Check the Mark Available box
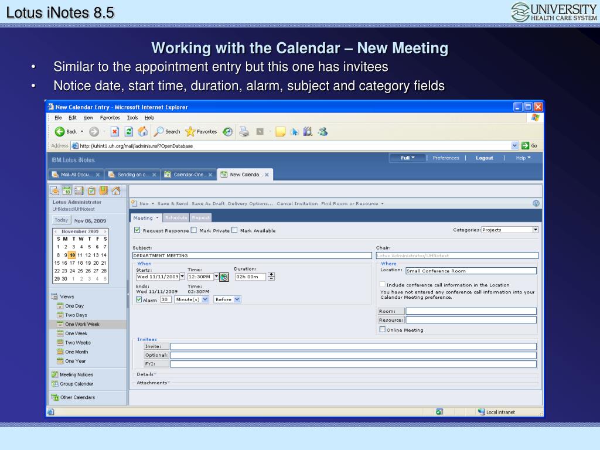The height and width of the screenshot is (450, 600). pos(234,230)
